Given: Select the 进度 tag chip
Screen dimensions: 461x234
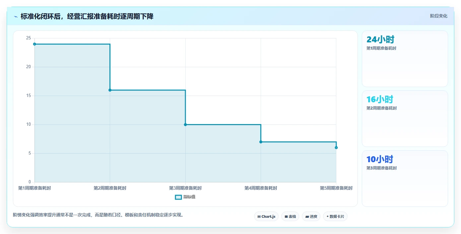Looking at the screenshot, I should pyautogui.click(x=311, y=216).
